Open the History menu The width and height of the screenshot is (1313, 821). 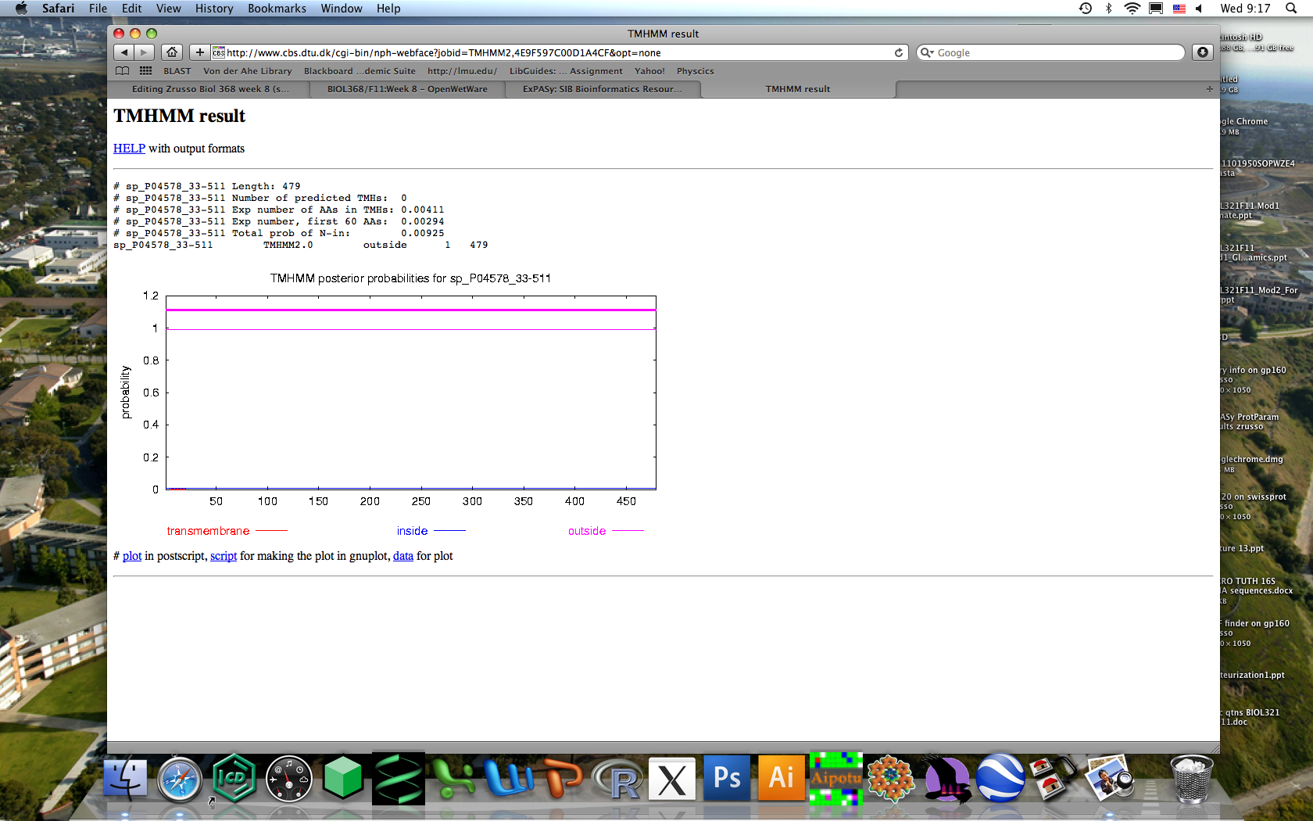(x=213, y=9)
